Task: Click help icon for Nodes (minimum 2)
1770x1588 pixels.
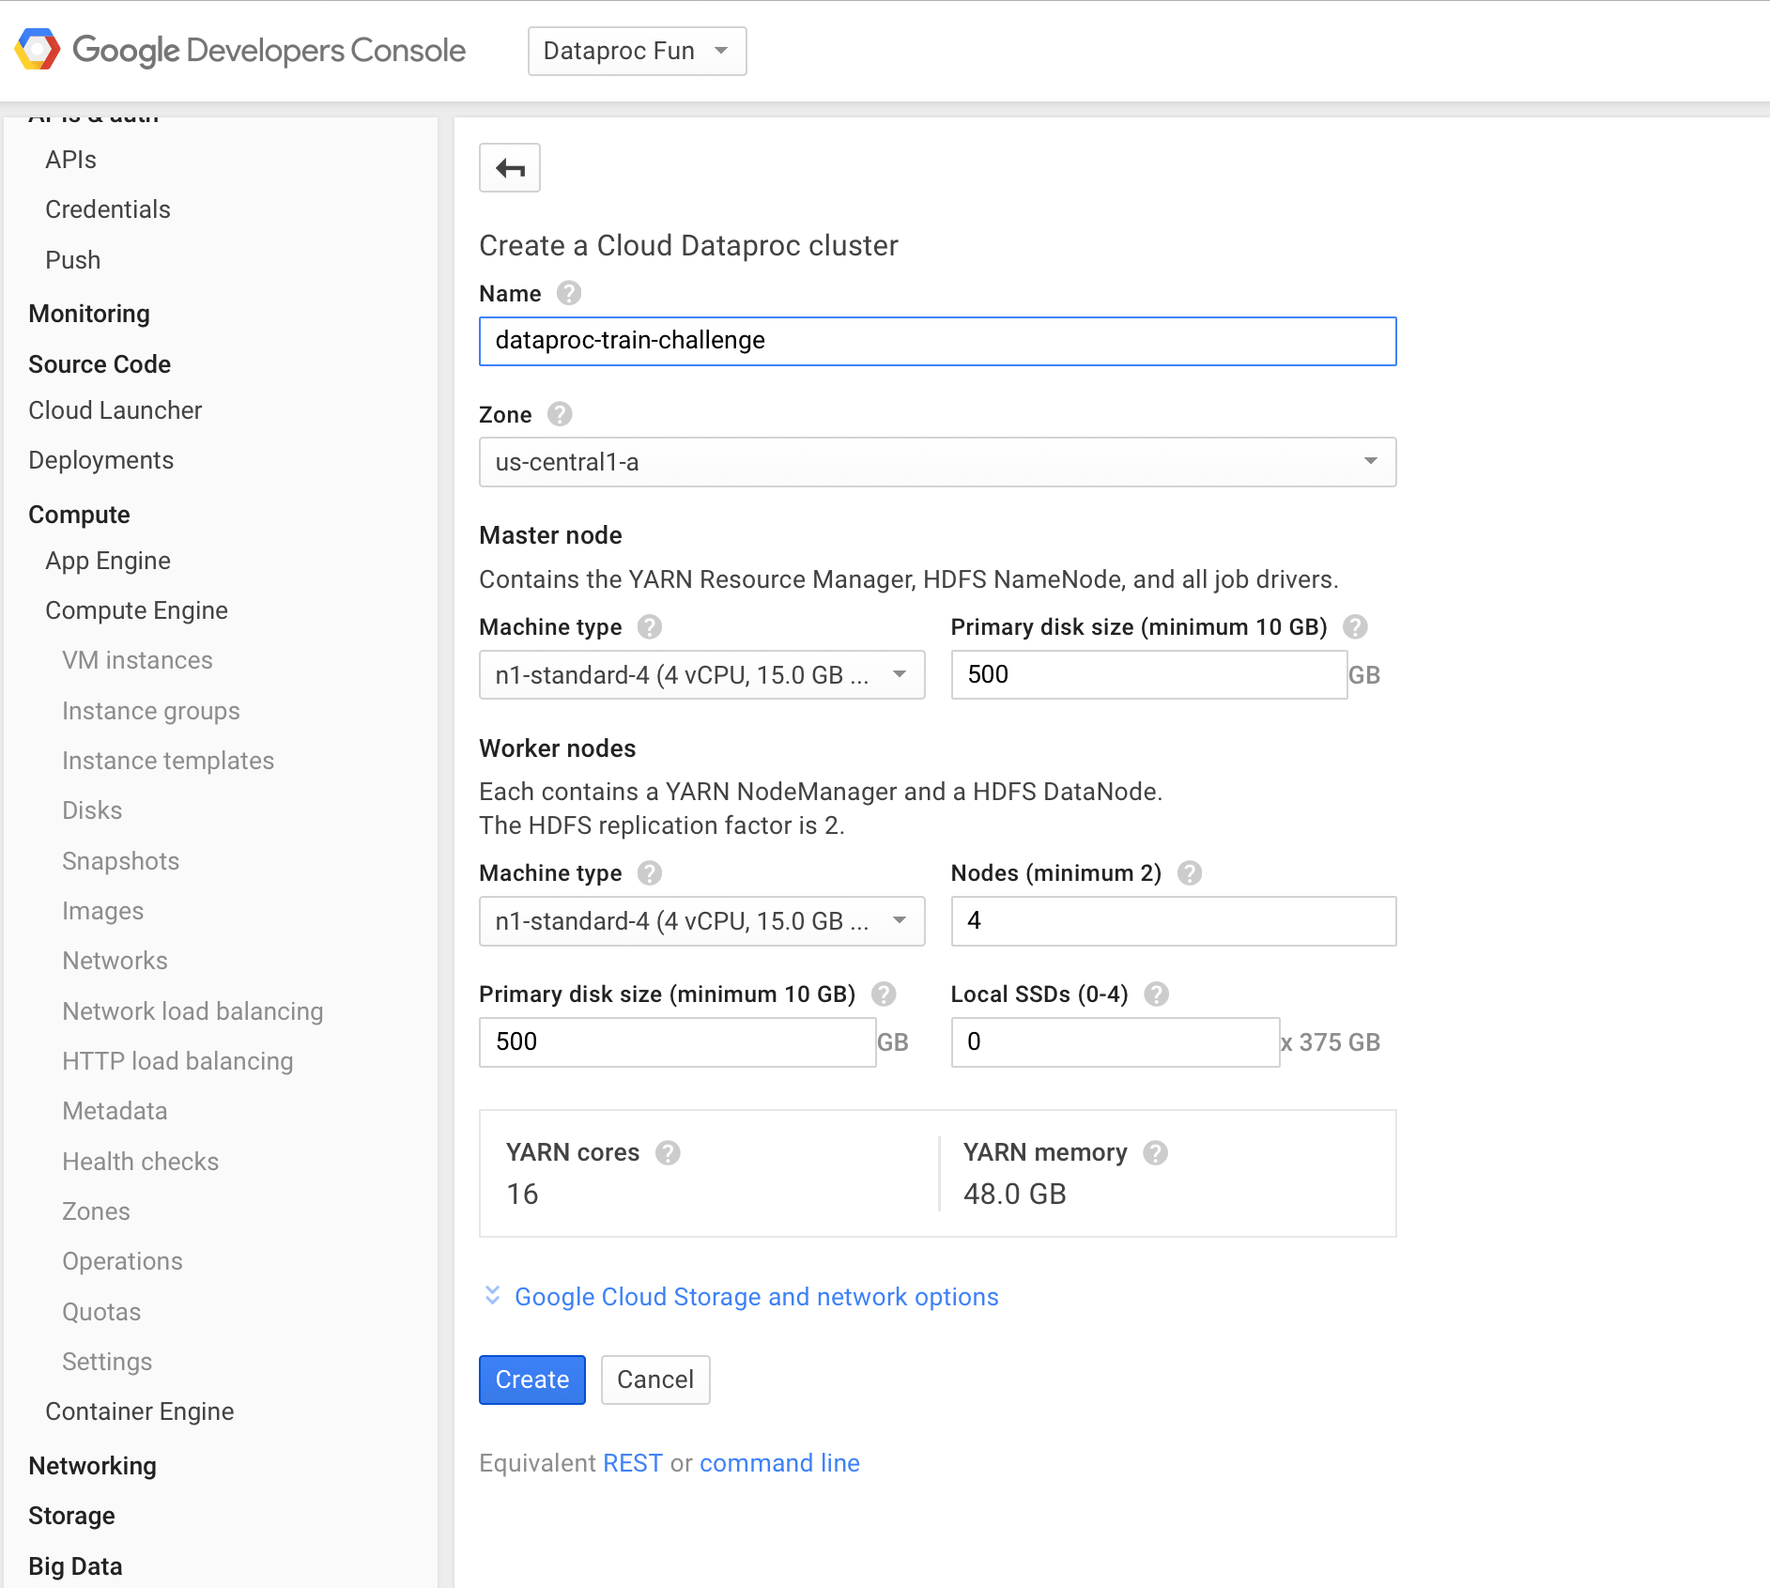Action: pyautogui.click(x=1190, y=873)
